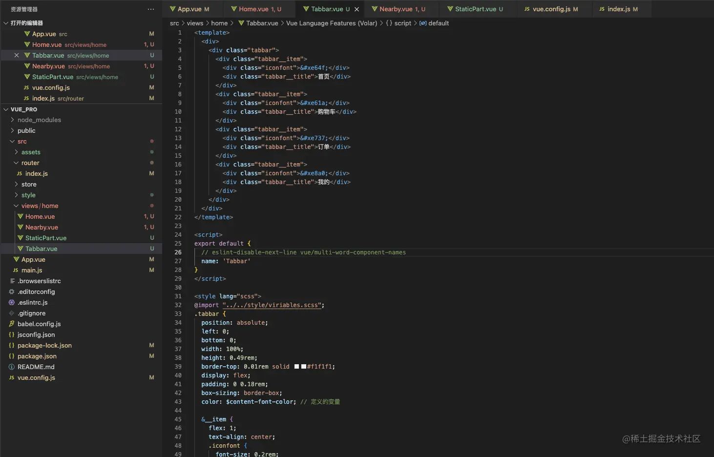The image size is (714, 457).
Task: Collapse the open editors section
Action: 6,23
